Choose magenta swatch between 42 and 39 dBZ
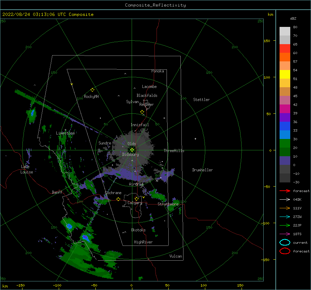This screenshot has height=290, width=311. click(x=285, y=109)
